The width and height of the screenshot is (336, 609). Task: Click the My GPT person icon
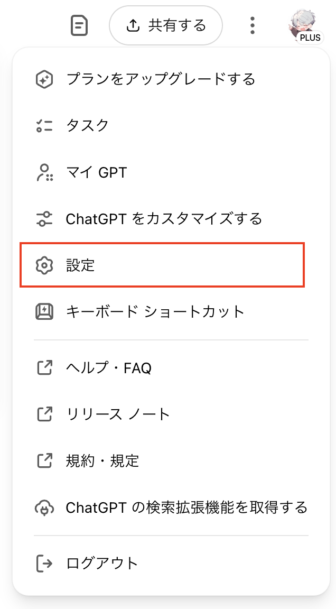click(x=44, y=172)
